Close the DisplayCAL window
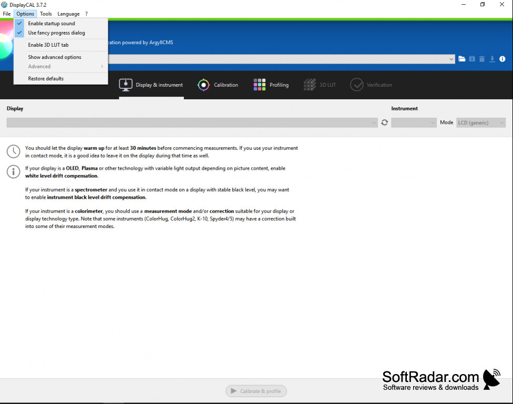 (x=502, y=5)
